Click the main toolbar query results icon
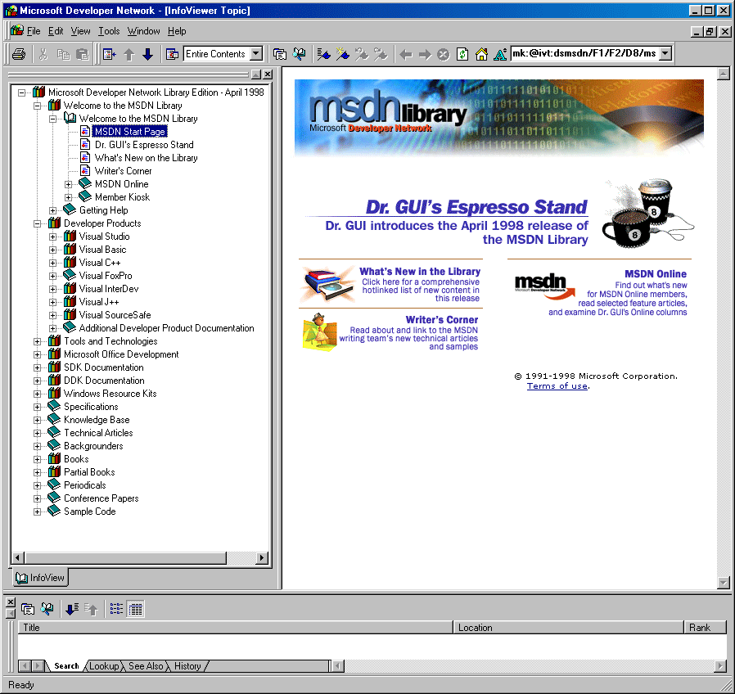This screenshot has height=694, width=735. tap(280, 54)
